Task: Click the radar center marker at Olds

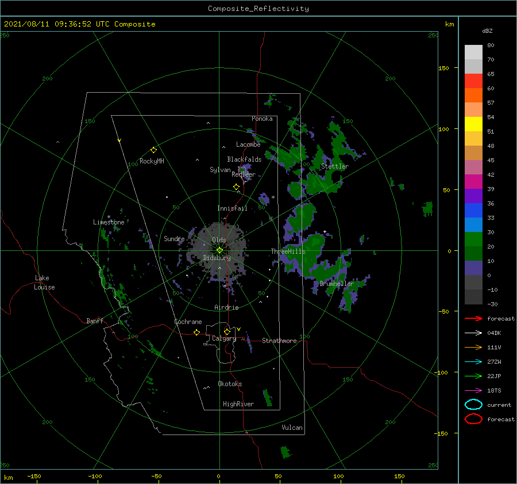Action: tap(219, 250)
